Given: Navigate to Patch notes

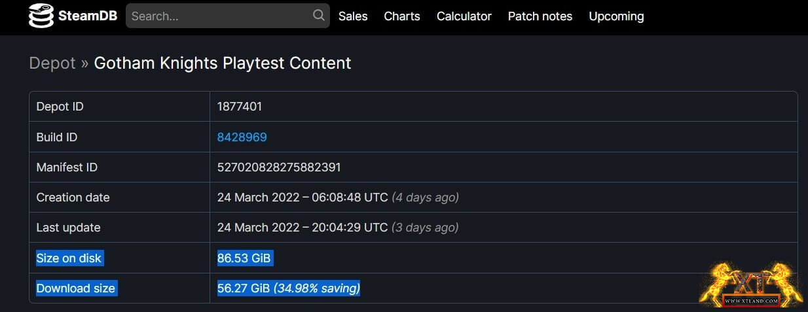Looking at the screenshot, I should click(540, 16).
